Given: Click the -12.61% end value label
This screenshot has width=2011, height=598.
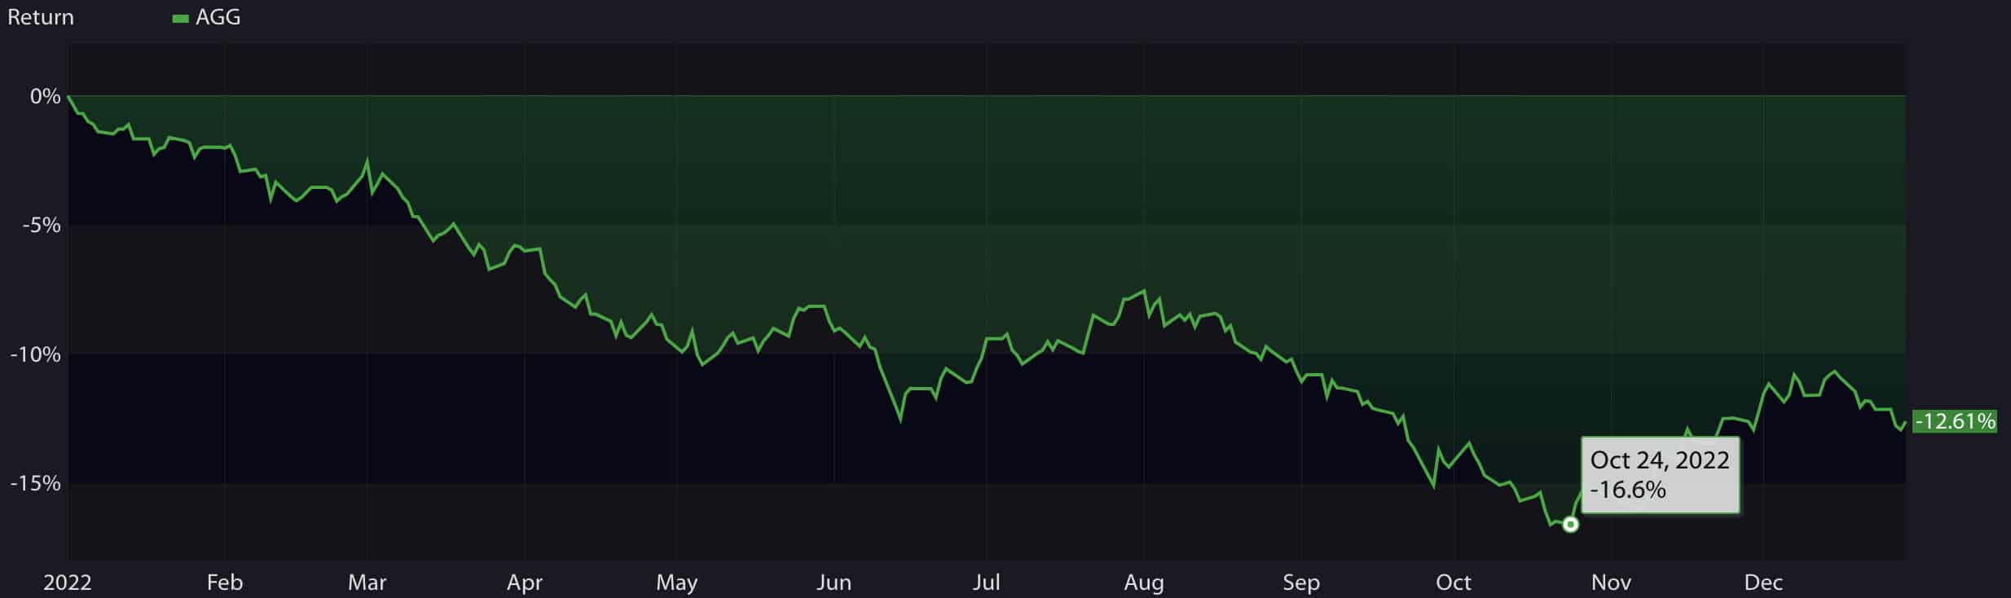Looking at the screenshot, I should pyautogui.click(x=1954, y=421).
